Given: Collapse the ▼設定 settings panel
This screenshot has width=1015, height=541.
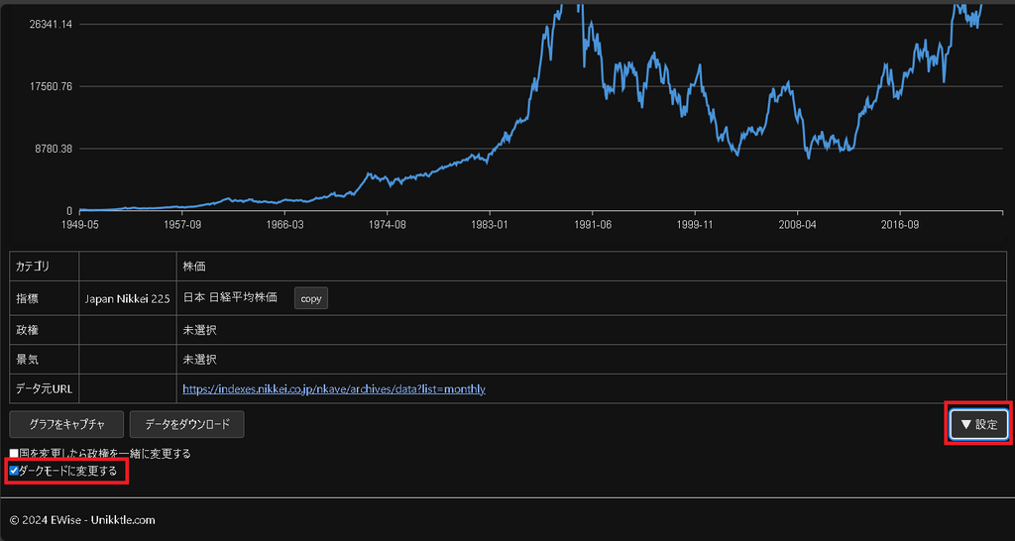Looking at the screenshot, I should click(x=978, y=424).
